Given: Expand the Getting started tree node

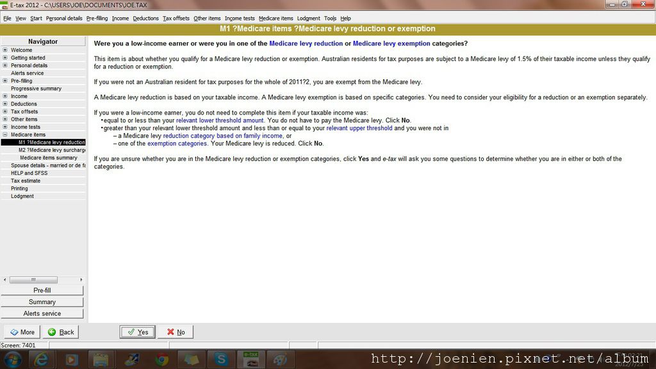Looking at the screenshot, I should pyautogui.click(x=5, y=57).
